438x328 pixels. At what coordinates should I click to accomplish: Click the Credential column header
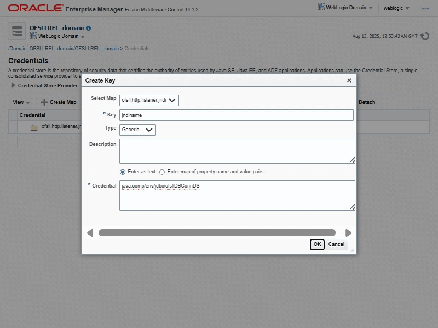tap(32, 115)
